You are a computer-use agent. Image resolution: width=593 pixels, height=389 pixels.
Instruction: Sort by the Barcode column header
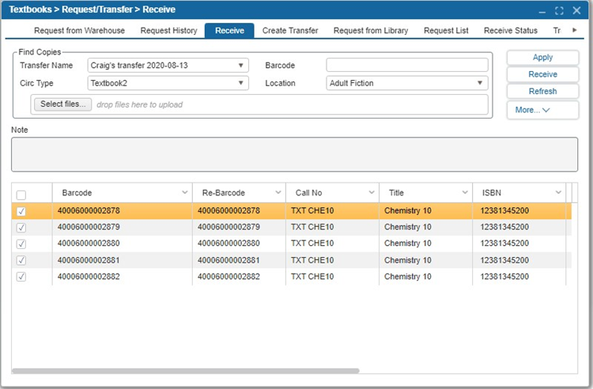(x=77, y=193)
